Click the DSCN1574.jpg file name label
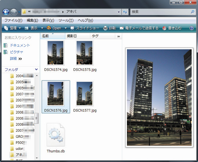 click(x=56, y=69)
